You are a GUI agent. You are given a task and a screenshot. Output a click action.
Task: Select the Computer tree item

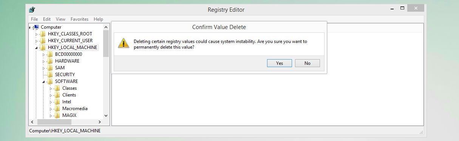[x=51, y=27]
